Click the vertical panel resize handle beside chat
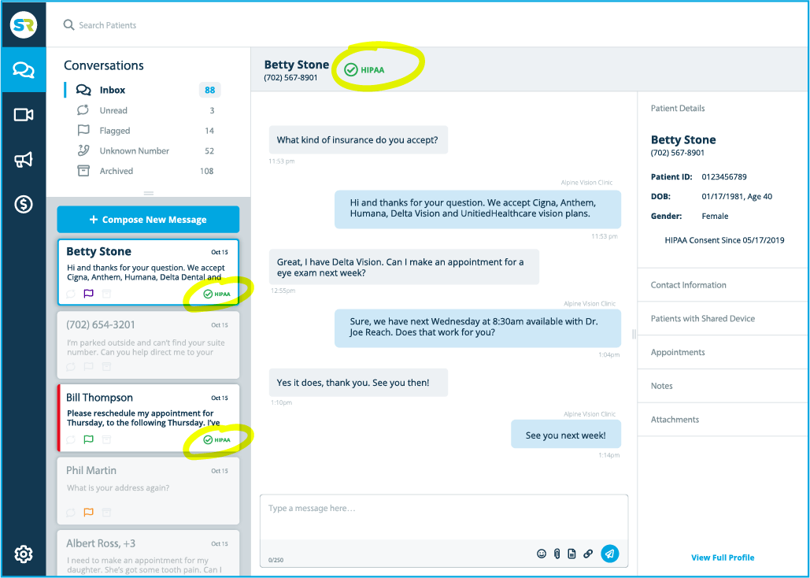The image size is (810, 578). tap(634, 334)
